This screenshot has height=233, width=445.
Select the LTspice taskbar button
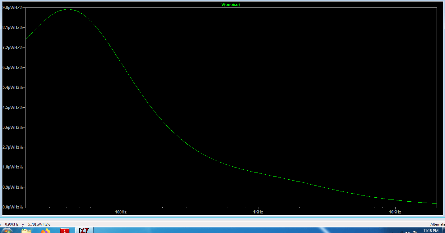pyautogui.click(x=84, y=230)
